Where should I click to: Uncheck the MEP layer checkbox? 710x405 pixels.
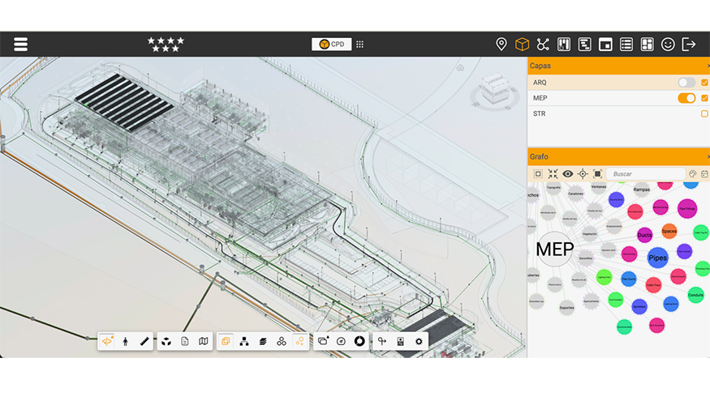[x=704, y=98]
